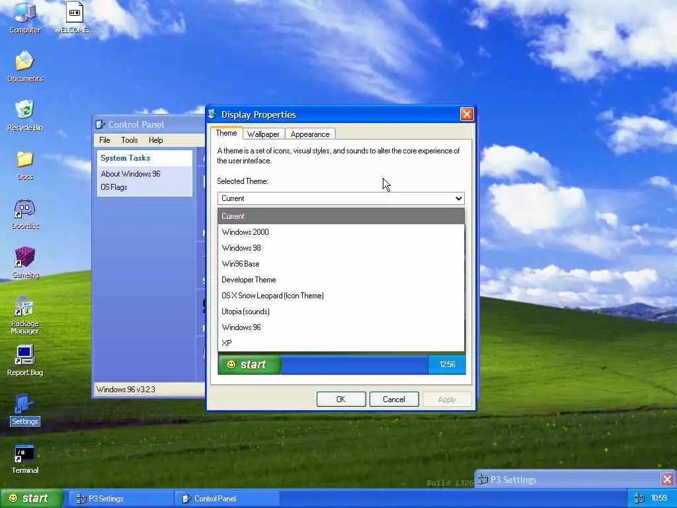The width and height of the screenshot is (677, 508).
Task: Click OK in Display Properties
Action: click(x=341, y=399)
